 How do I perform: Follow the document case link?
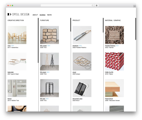[78, 99]
